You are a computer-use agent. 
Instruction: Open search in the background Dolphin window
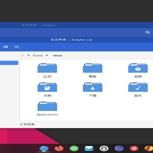[x=148, y=32]
